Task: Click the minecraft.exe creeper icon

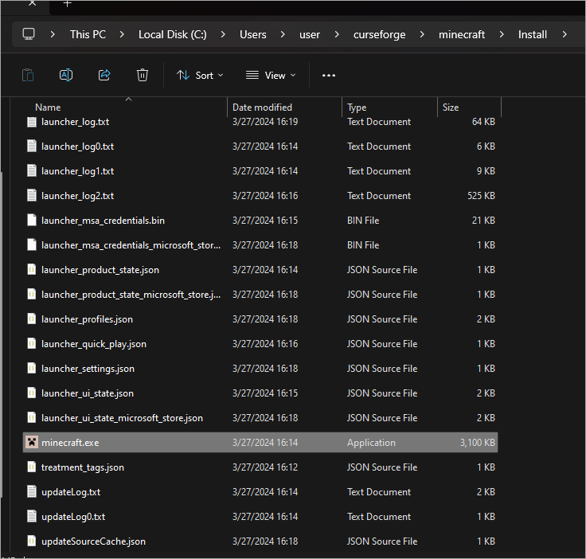Action: point(32,443)
